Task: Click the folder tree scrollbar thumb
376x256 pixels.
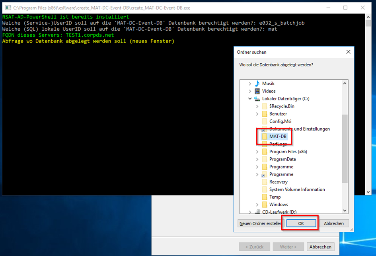Action: coord(345,148)
